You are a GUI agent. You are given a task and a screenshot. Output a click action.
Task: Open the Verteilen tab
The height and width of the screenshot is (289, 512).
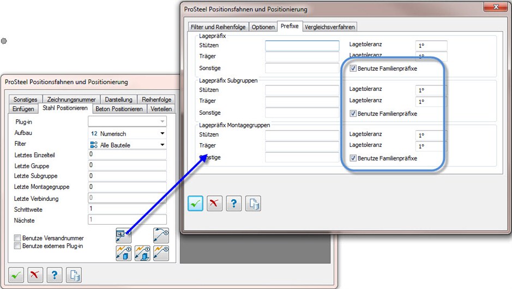click(161, 109)
